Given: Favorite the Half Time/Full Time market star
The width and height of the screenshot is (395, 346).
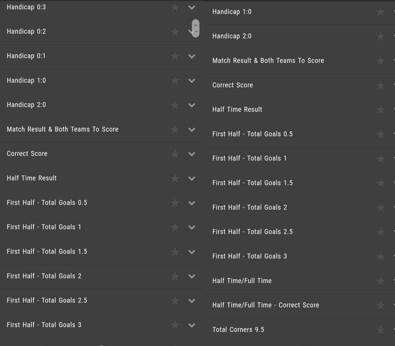Looking at the screenshot, I should [x=380, y=281].
